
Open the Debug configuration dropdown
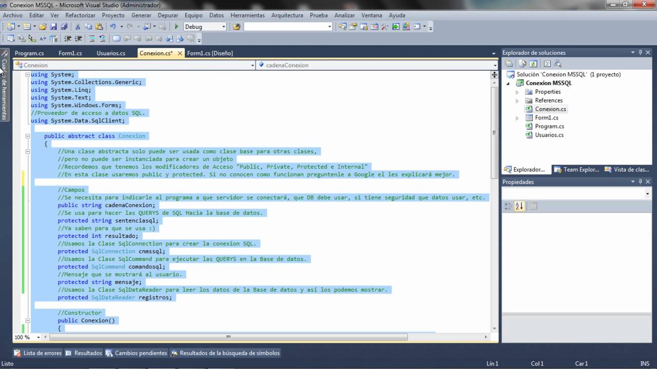(223, 27)
